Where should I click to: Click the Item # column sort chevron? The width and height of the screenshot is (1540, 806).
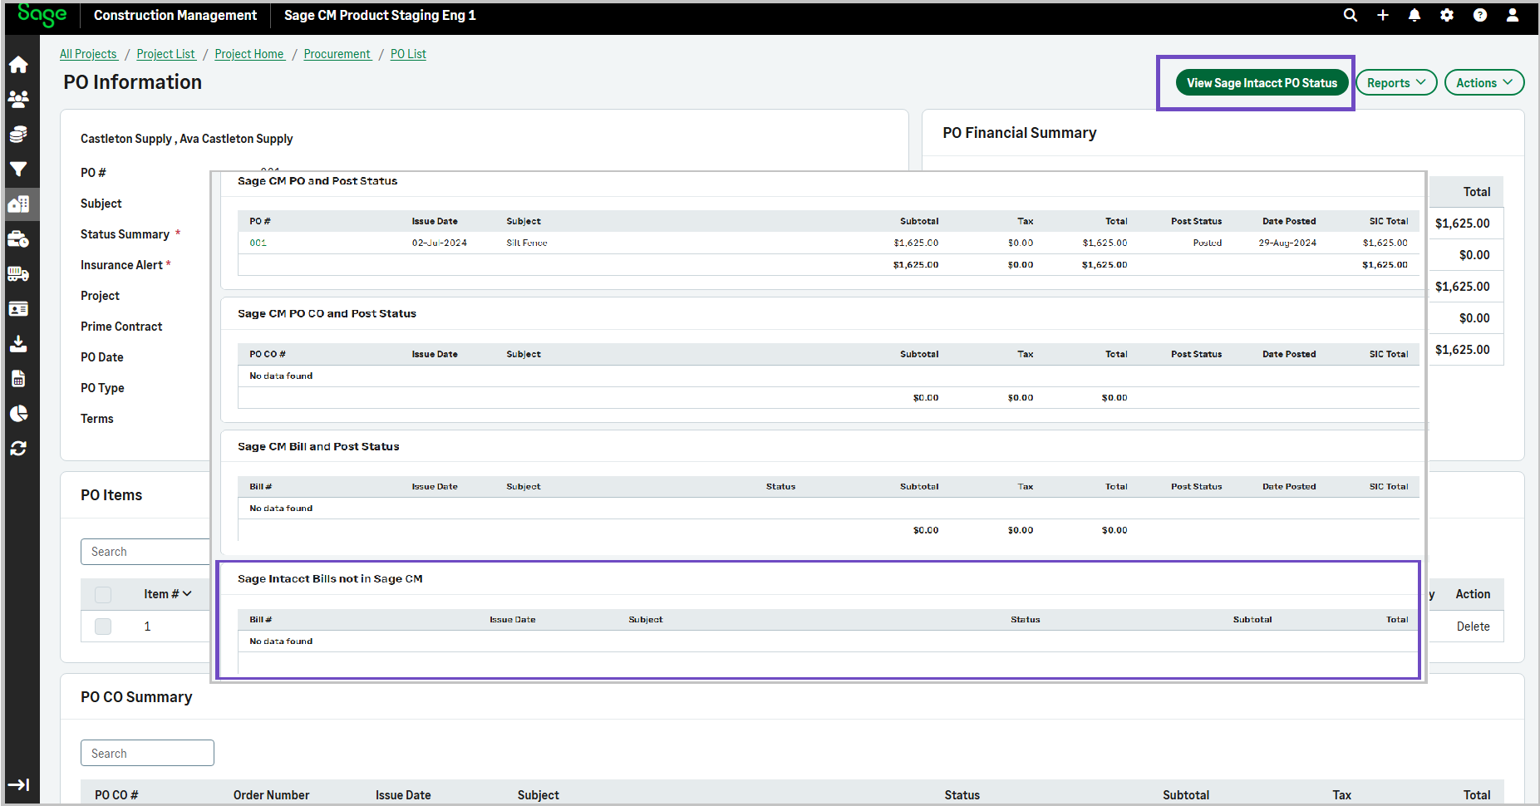click(x=187, y=594)
